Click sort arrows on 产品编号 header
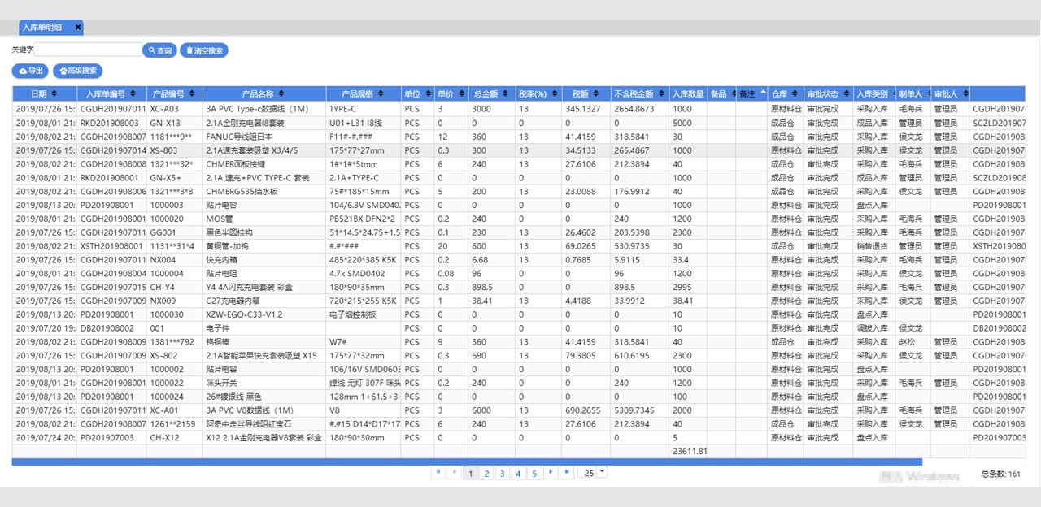The image size is (1041, 507). tap(192, 94)
